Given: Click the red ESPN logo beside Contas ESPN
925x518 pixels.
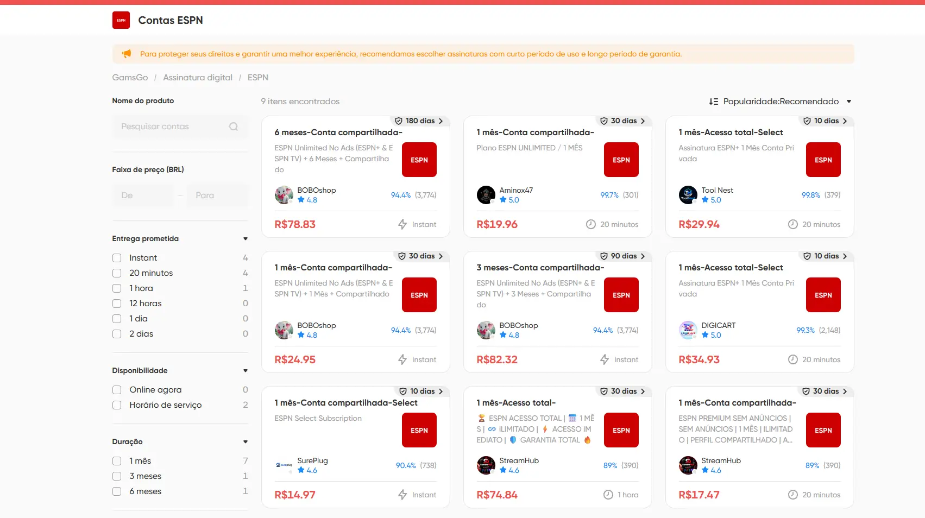Looking at the screenshot, I should coord(121,20).
